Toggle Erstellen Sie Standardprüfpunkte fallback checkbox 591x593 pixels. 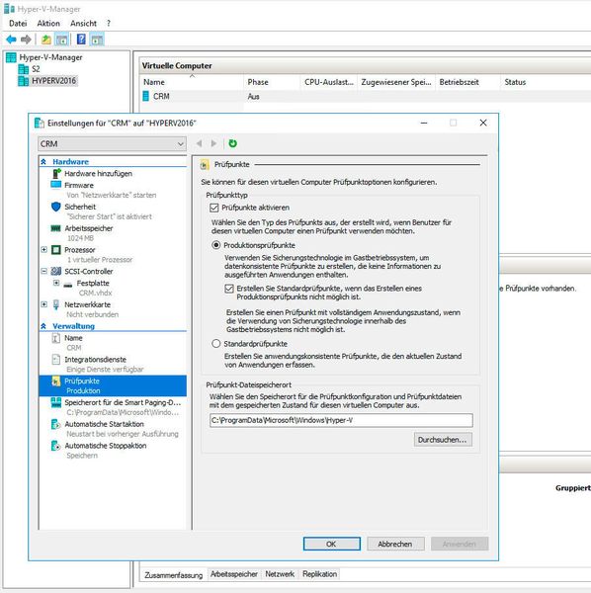229,289
